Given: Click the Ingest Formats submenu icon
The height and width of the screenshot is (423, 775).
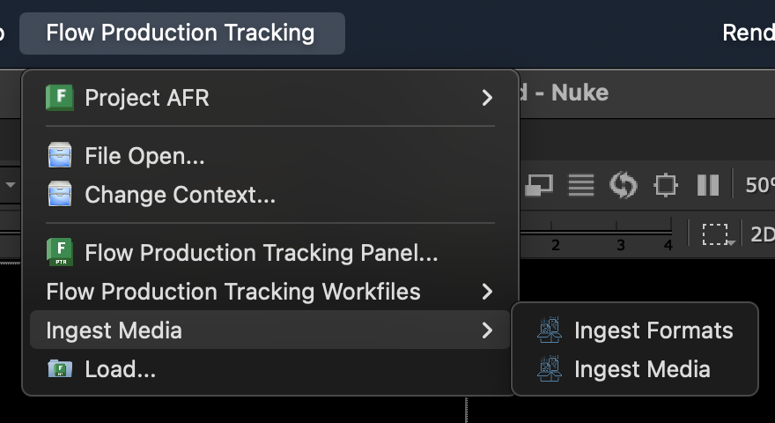Looking at the screenshot, I should click(x=550, y=330).
